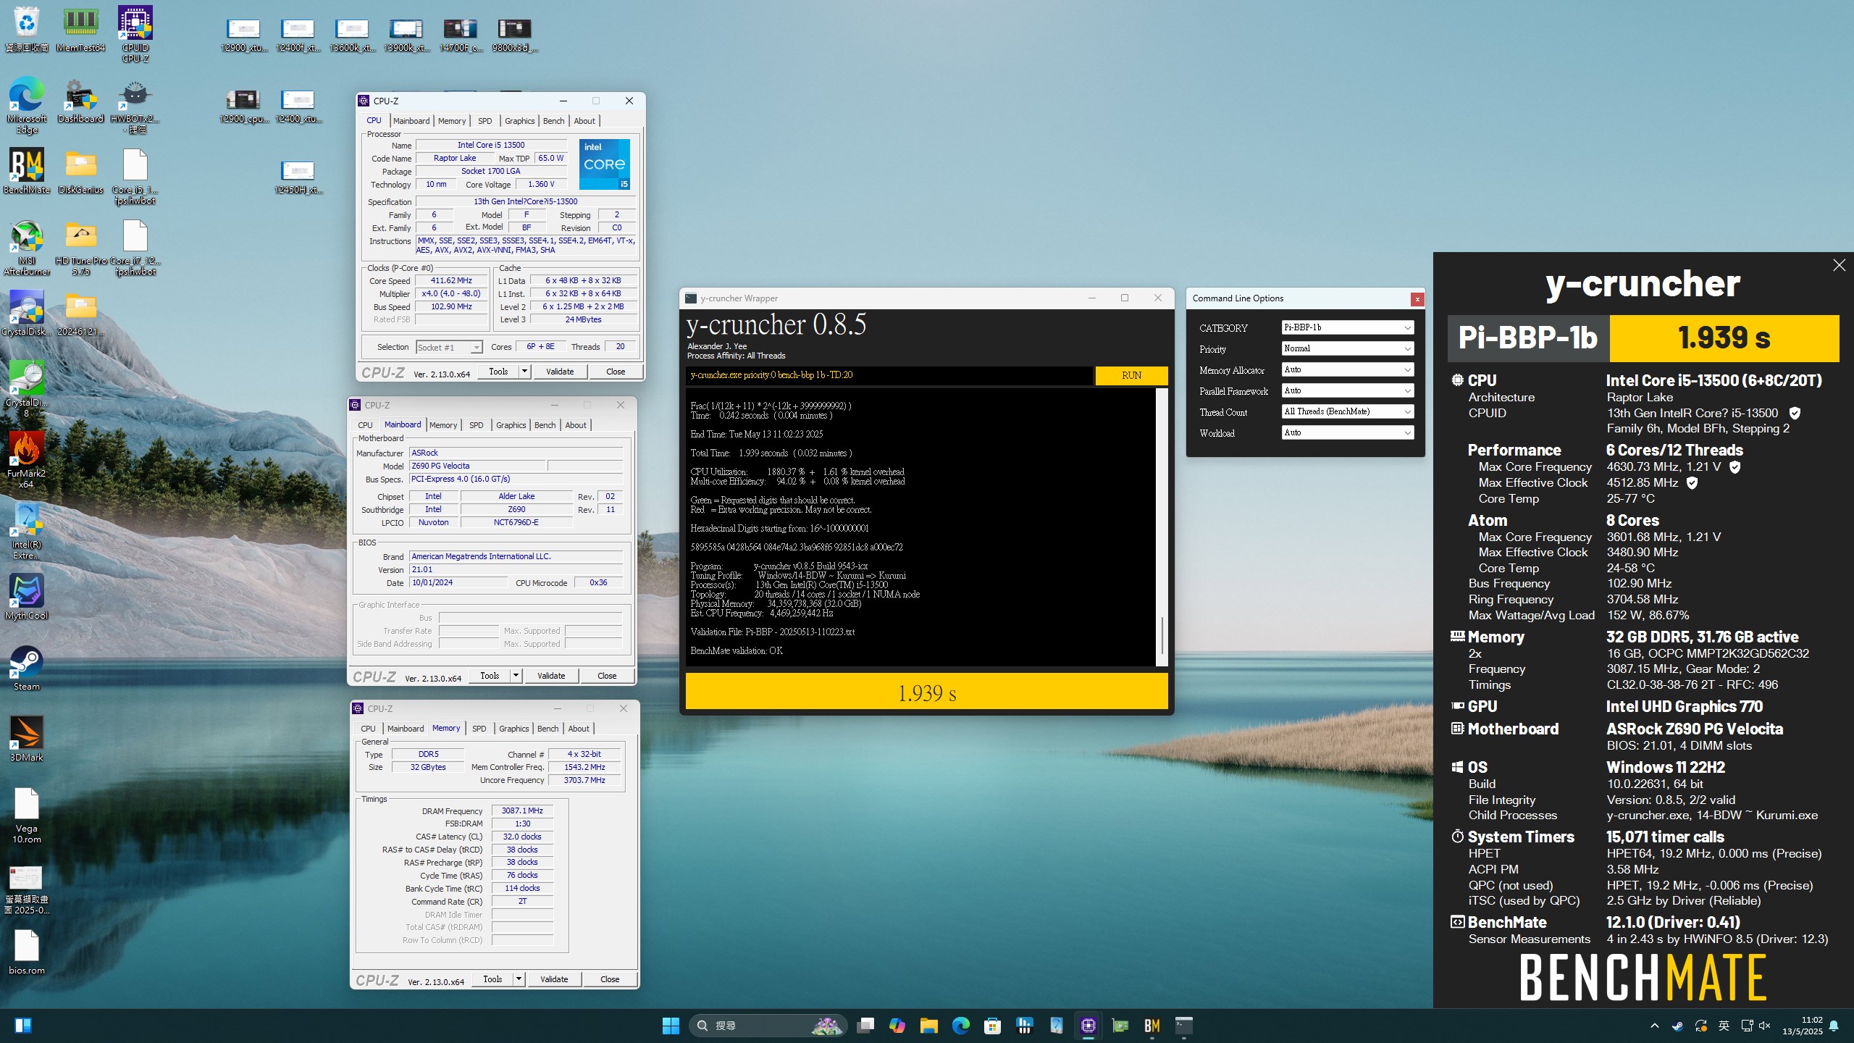Screen dimensions: 1854x1043
Task: Open Microsoft Edge desktop shortcut
Action: (x=27, y=105)
